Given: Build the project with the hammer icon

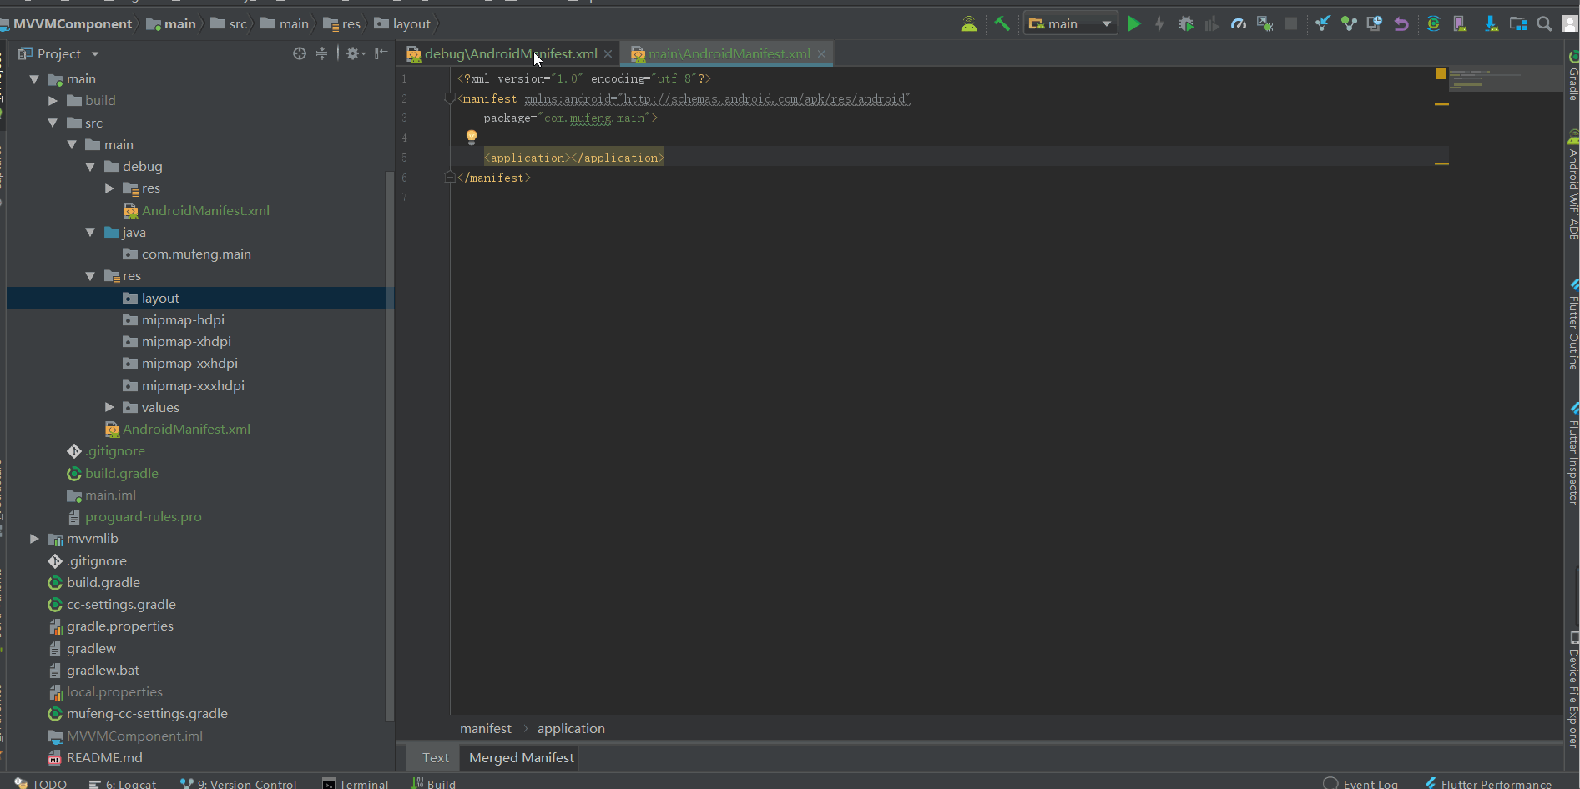Looking at the screenshot, I should pos(1002,24).
